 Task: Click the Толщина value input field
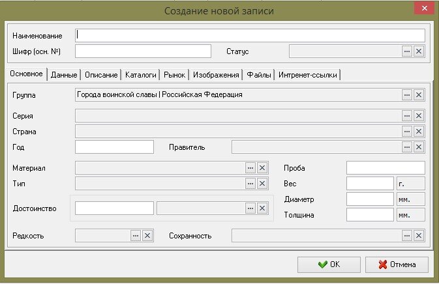pyautogui.click(x=370, y=215)
